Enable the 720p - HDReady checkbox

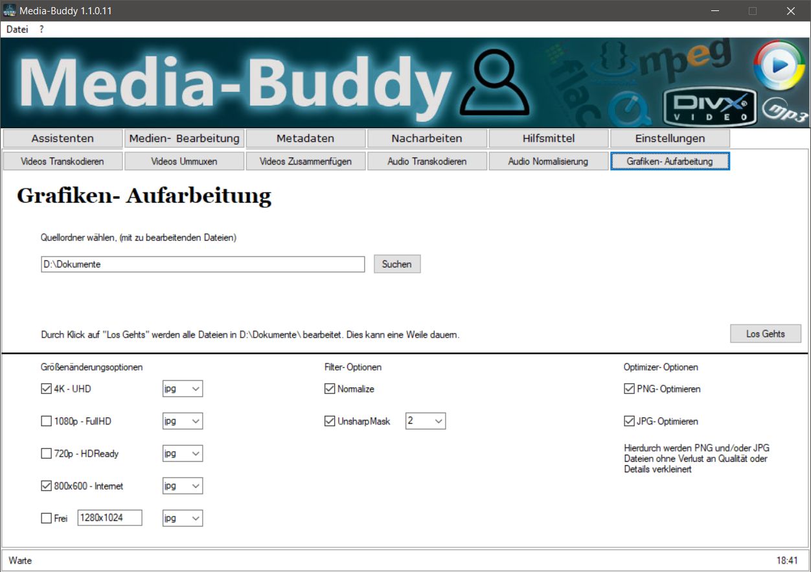46,453
